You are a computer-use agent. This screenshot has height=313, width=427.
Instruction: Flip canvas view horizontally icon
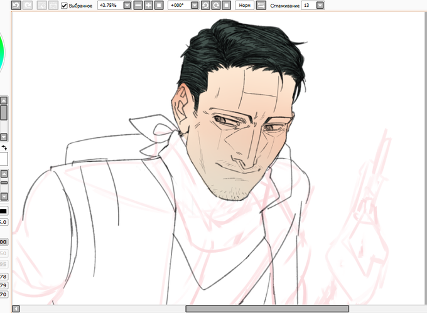[261, 5]
